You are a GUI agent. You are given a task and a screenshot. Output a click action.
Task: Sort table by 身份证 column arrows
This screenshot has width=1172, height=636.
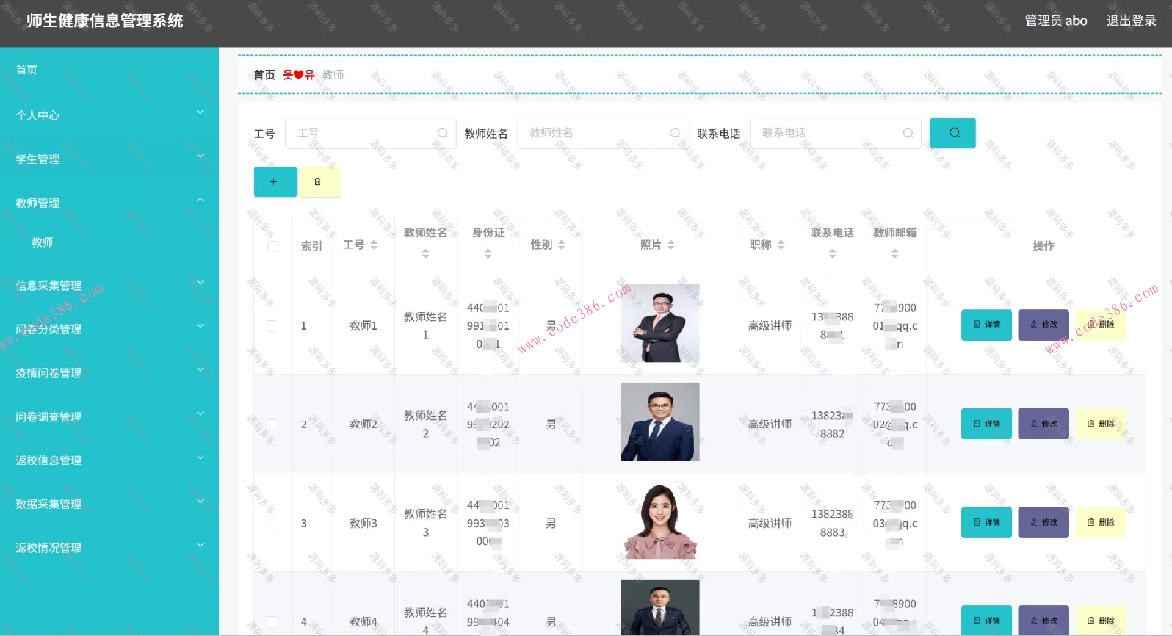coord(488,254)
